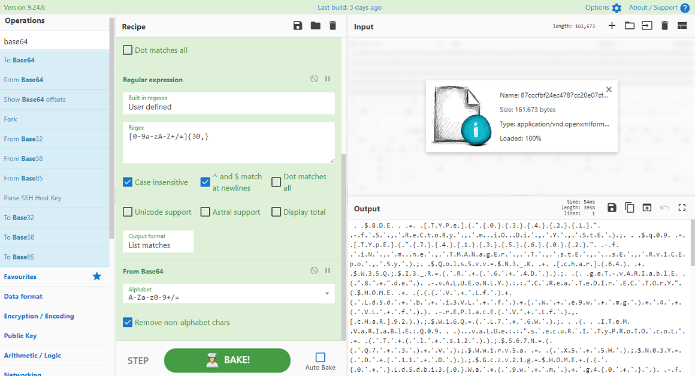Disable the Regular expression operation
Image resolution: width=695 pixels, height=376 pixels.
coord(315,79)
